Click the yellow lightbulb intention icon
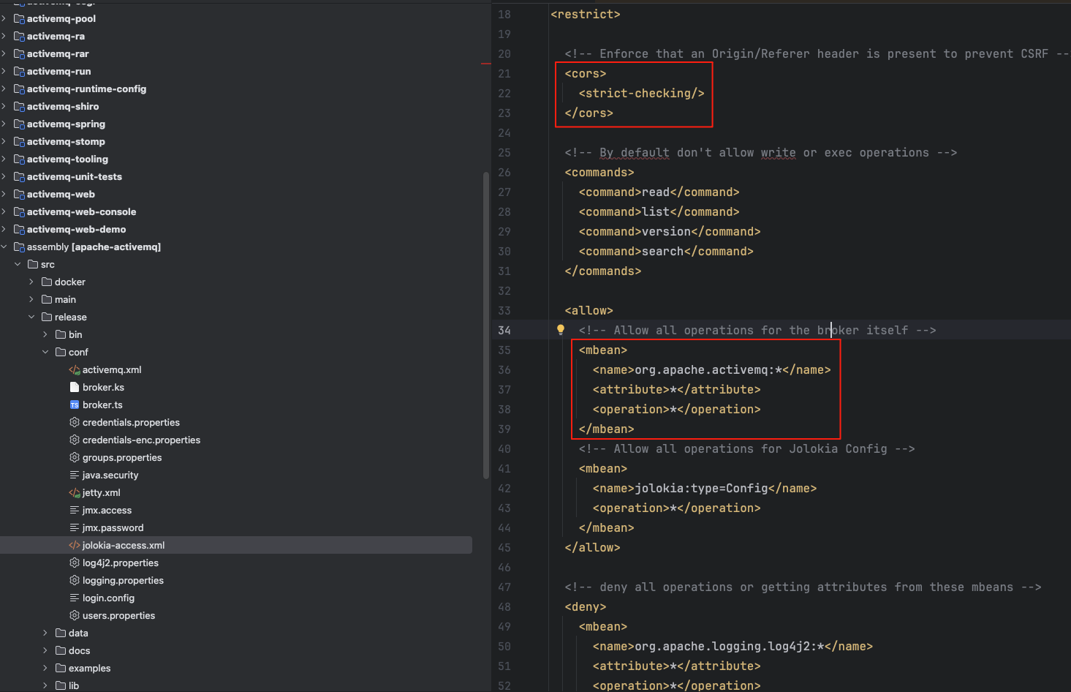 pyautogui.click(x=561, y=330)
